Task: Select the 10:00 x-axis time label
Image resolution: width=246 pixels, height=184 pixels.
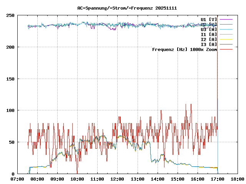Action: coord(77,179)
